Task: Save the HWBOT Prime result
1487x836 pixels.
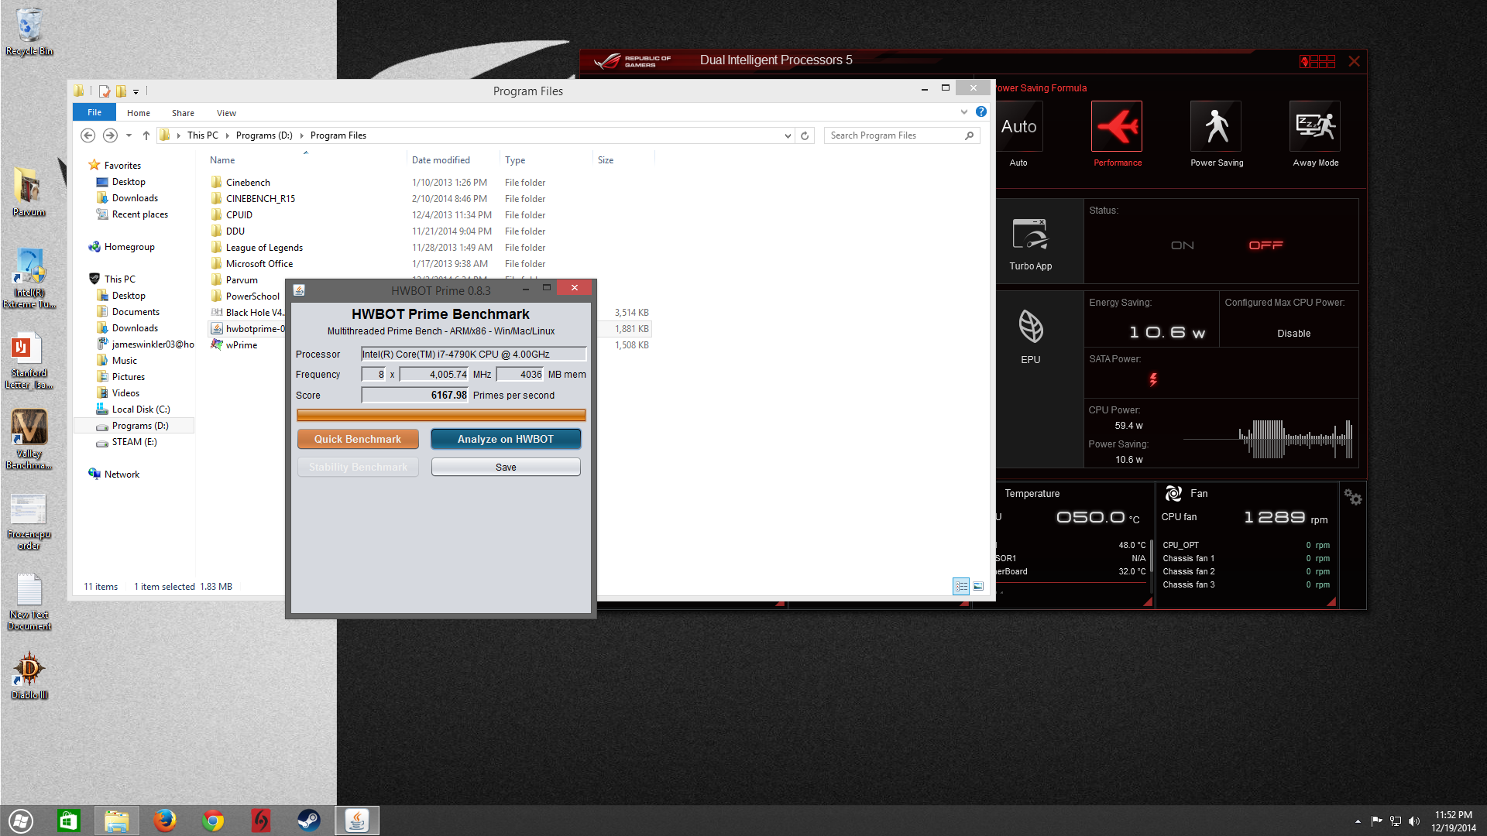Action: tap(506, 467)
